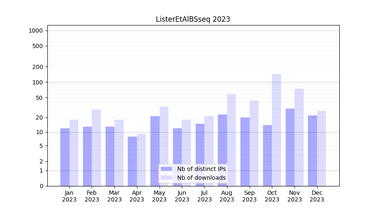This screenshot has width=377, height=209.
Task: Click the October distinct IPs bar
Action: click(x=267, y=155)
